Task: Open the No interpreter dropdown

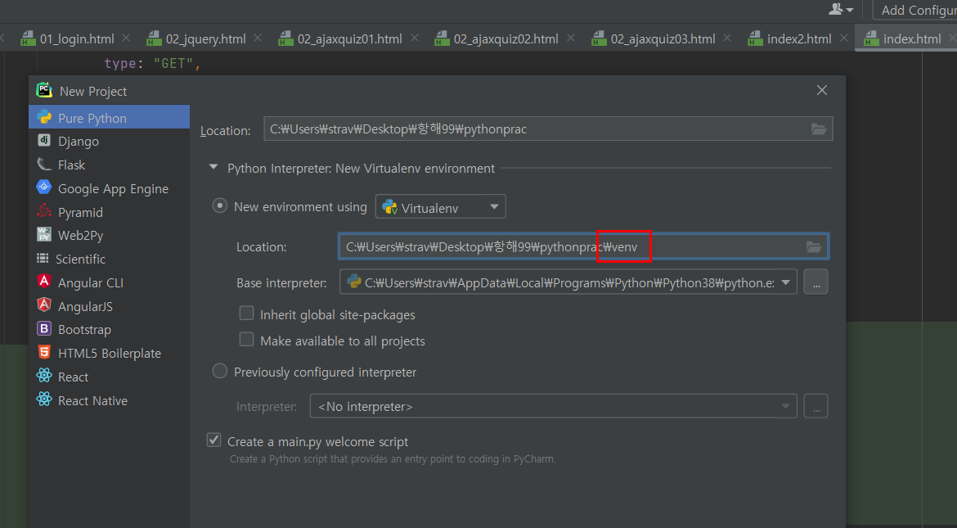Action: click(554, 406)
